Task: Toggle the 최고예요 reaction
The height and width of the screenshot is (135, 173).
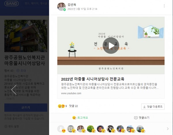Action: tap(80, 118)
